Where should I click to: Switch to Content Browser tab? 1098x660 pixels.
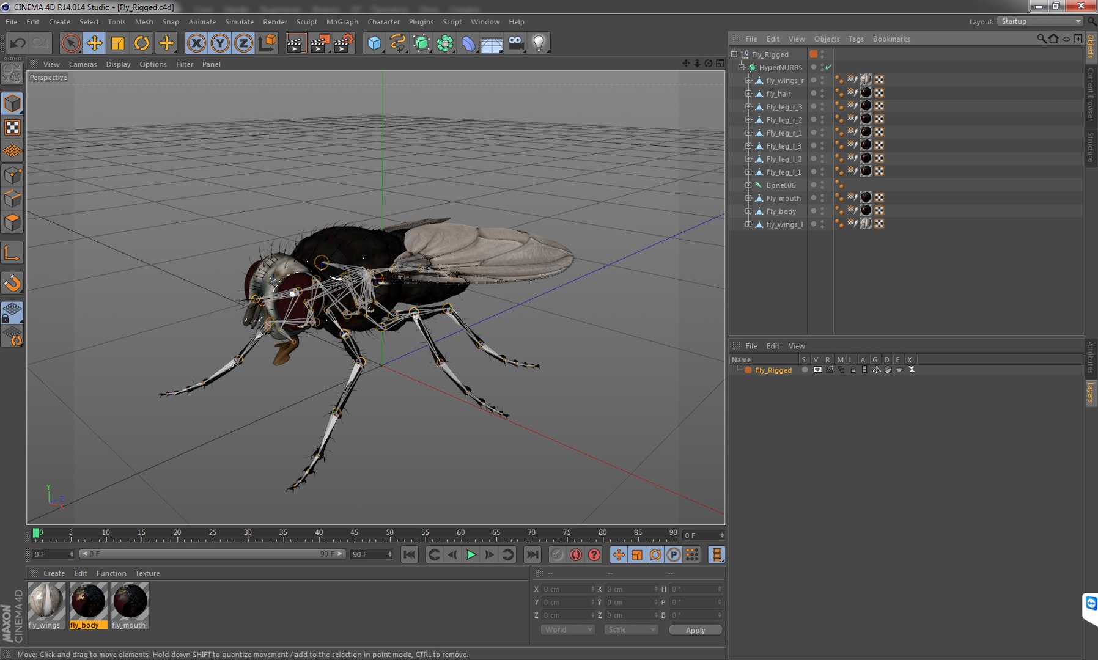pyautogui.click(x=1091, y=94)
